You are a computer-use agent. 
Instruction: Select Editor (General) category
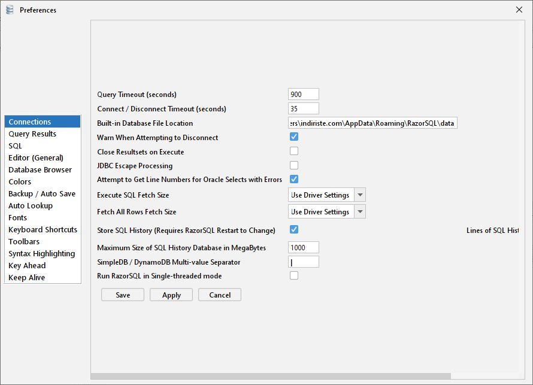(x=43, y=157)
